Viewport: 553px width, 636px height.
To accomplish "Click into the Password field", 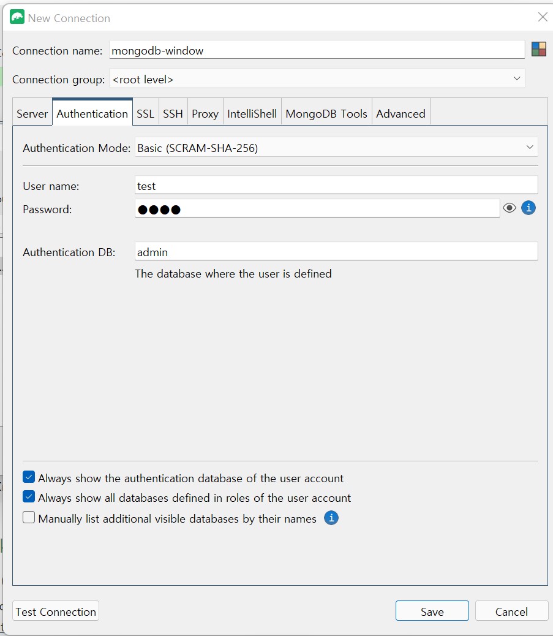I will tap(317, 208).
